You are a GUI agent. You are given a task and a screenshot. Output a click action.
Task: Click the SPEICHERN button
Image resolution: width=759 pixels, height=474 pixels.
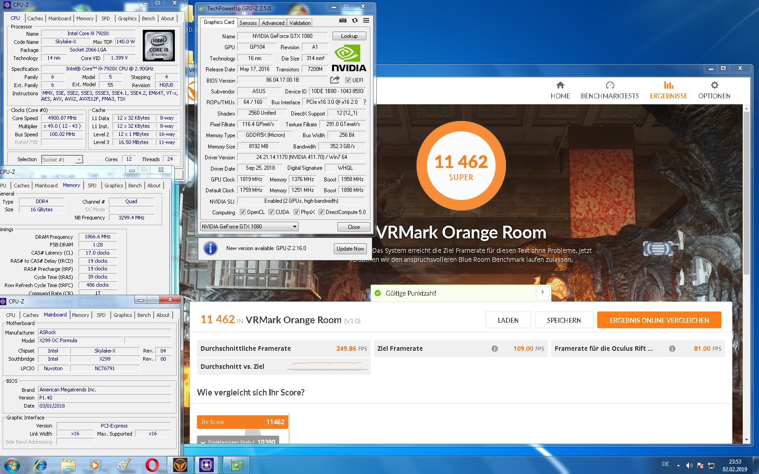(x=564, y=320)
